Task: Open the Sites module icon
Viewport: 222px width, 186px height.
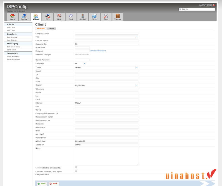Action: click(94, 16)
